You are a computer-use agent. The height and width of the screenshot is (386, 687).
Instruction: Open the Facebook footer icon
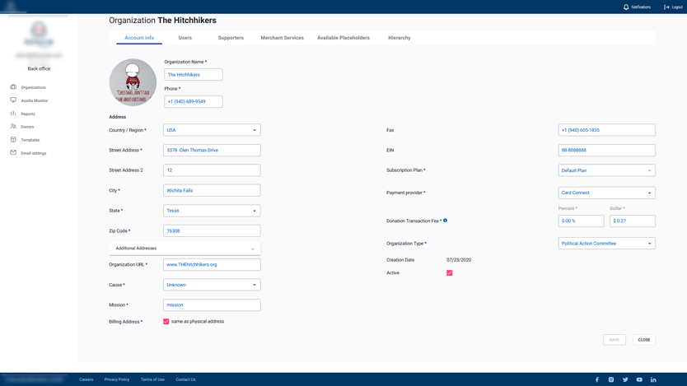(597, 379)
